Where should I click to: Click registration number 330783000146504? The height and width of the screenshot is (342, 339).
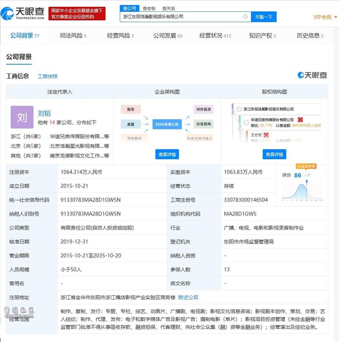[246, 200]
